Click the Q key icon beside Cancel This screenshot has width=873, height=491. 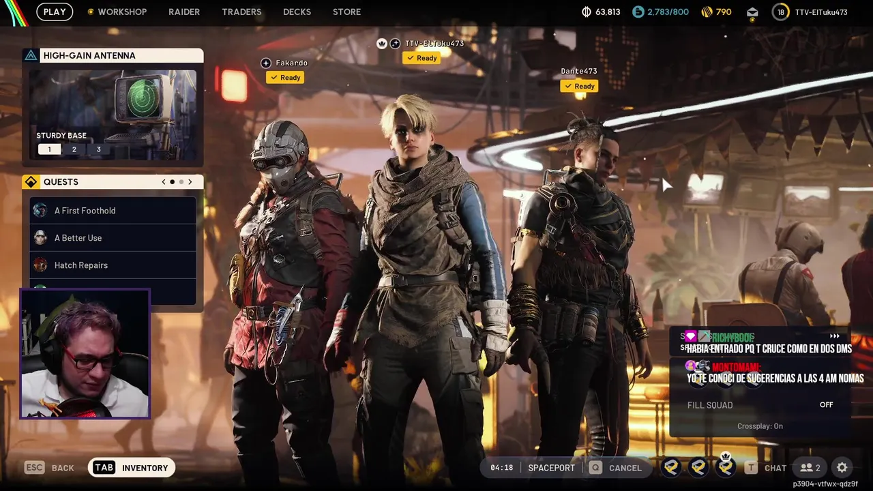[x=595, y=467]
